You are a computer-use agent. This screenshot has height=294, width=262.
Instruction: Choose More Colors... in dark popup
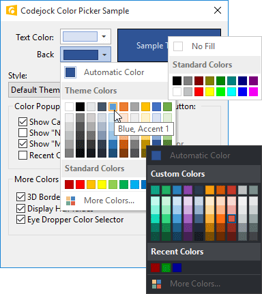195,284
